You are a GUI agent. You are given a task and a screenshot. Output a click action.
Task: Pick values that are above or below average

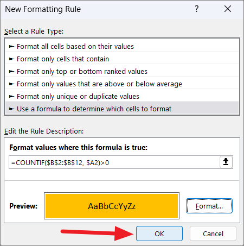click(122, 84)
